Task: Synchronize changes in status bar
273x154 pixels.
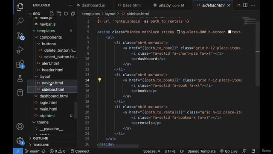Action: (x=44, y=151)
